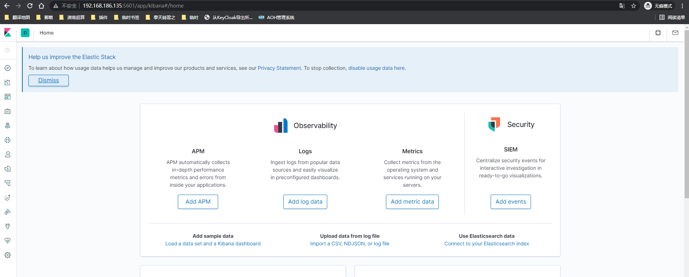The width and height of the screenshot is (689, 277).
Task: Dismiss the Elastic Stack telemetry notice
Action: pyautogui.click(x=49, y=81)
